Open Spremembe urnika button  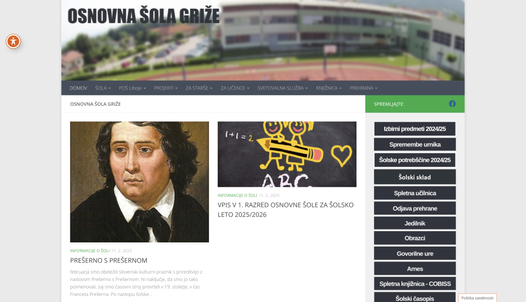tap(415, 144)
